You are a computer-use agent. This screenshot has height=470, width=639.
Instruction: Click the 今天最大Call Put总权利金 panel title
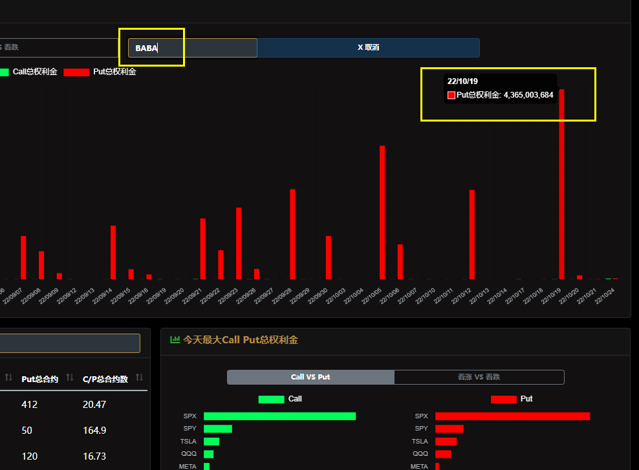(241, 339)
